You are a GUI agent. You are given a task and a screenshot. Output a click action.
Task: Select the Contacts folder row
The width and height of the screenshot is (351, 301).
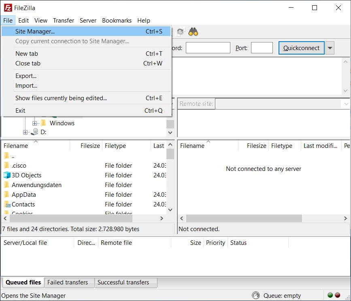tap(84, 204)
